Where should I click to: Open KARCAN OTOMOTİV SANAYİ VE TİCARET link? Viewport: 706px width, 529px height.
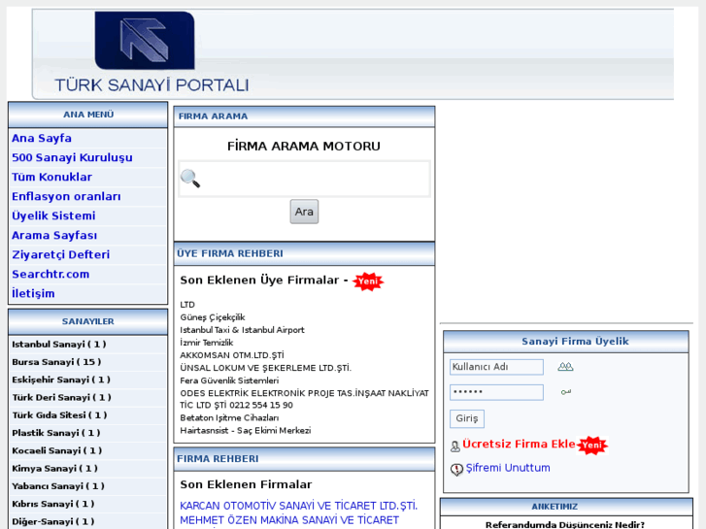tap(298, 506)
